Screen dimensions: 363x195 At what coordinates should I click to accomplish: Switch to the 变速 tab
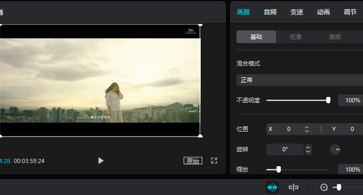coord(297,12)
